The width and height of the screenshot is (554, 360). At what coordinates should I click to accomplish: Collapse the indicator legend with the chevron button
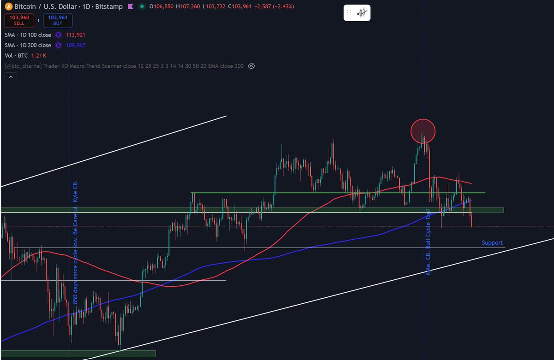coord(11,77)
